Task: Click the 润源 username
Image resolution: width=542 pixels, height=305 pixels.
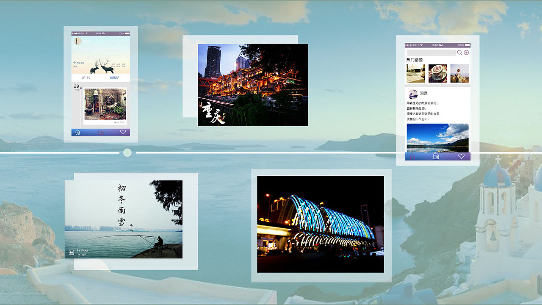Action: click(x=424, y=93)
